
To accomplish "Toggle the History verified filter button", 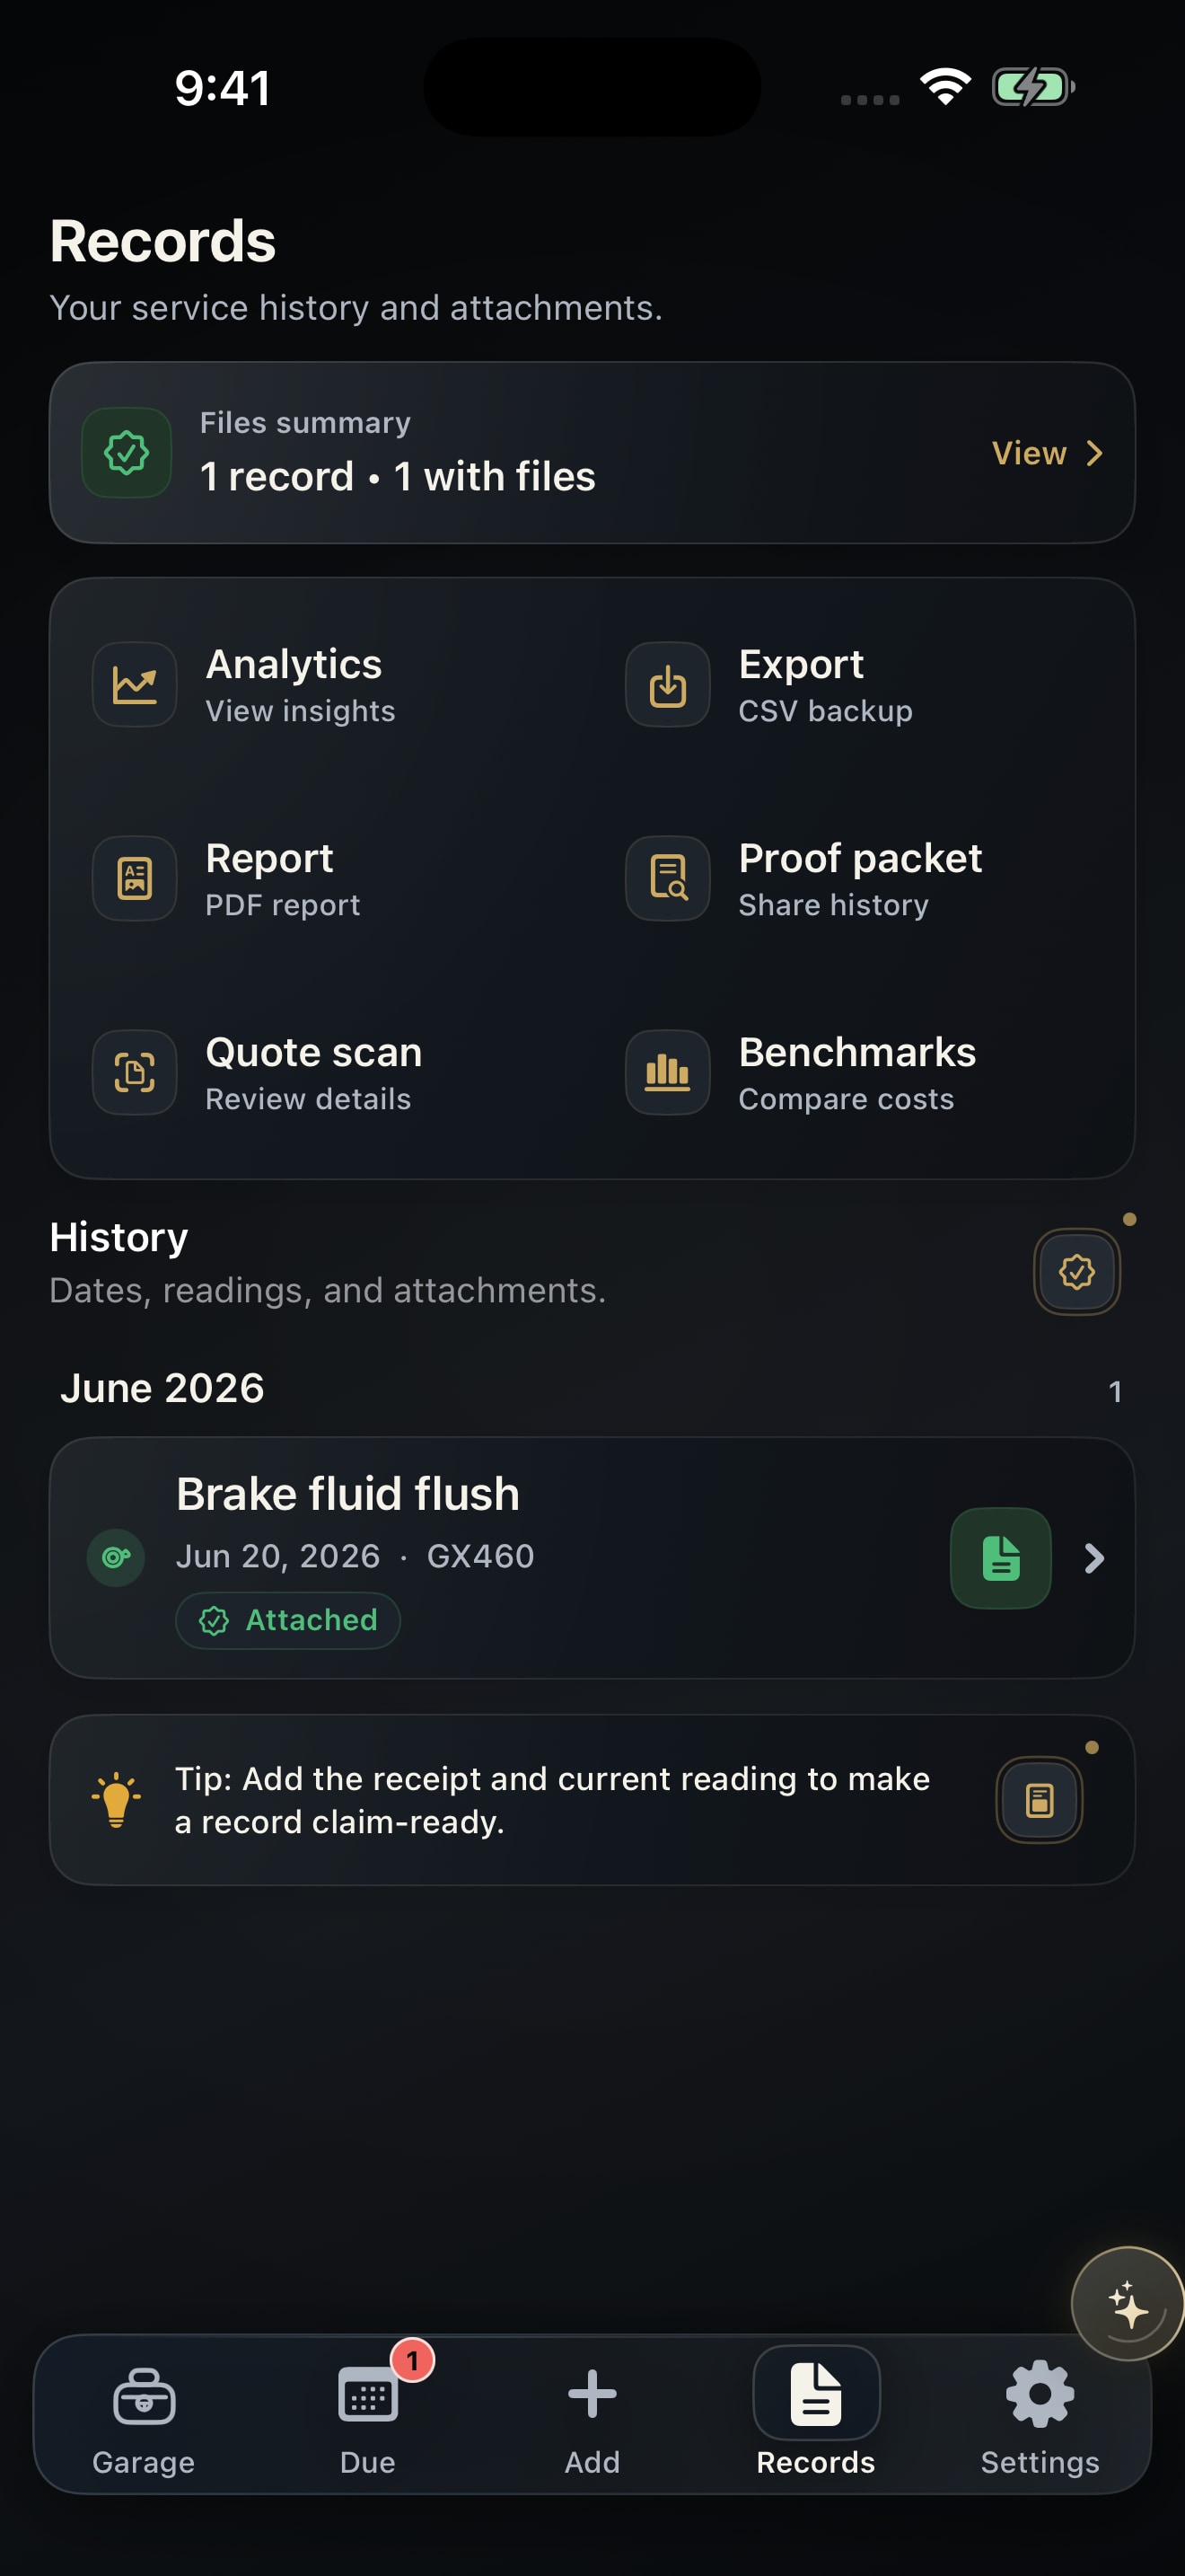I will [x=1077, y=1272].
